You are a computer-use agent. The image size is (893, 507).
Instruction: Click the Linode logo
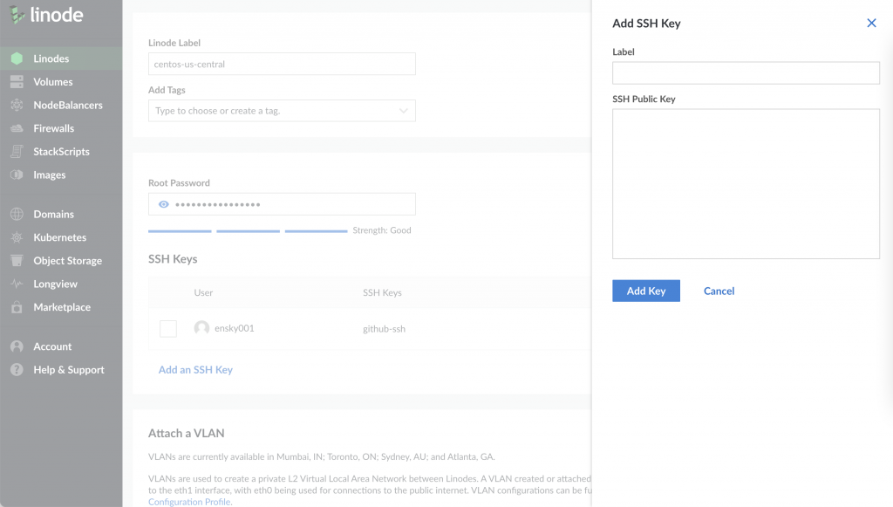[47, 17]
